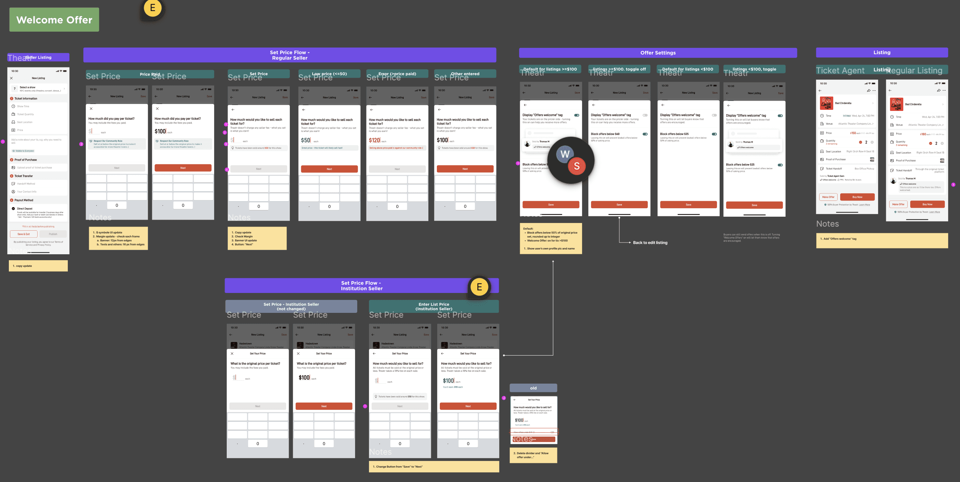The width and height of the screenshot is (960, 482).
Task: Toggle Offers welcome tag in listings >=$100 toggle off
Action: click(x=645, y=115)
